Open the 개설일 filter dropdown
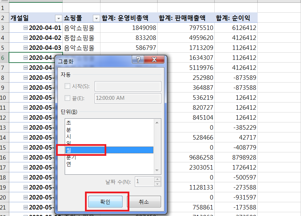Screen dimensions: 301x216 (58, 18)
